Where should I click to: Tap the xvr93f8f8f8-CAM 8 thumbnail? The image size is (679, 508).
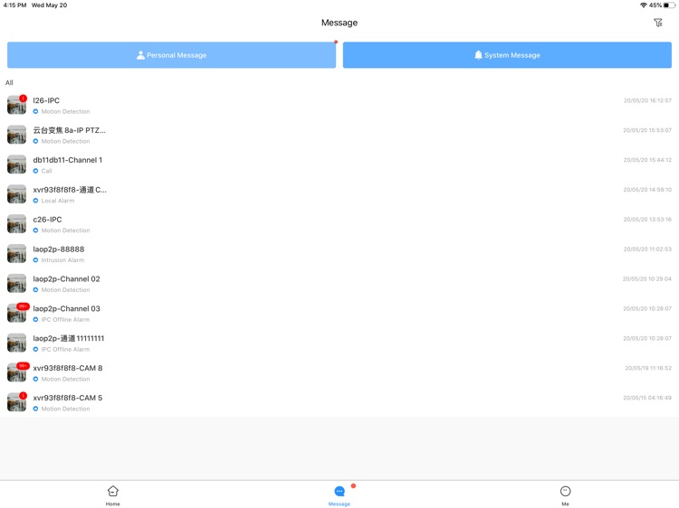(16, 372)
